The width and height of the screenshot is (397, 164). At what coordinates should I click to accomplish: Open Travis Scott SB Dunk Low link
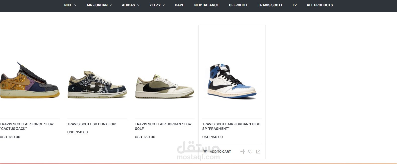pos(91,124)
